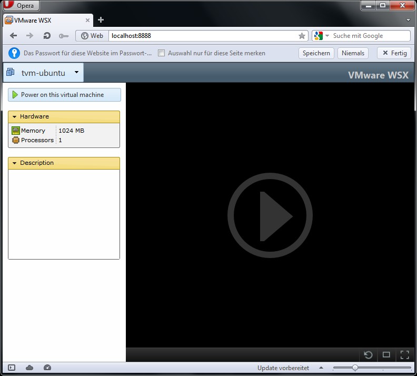Click the Memory chip icon
The height and width of the screenshot is (376, 417).
click(16, 131)
